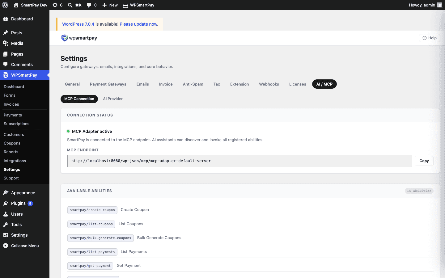This screenshot has width=445, height=278.
Task: Click the 15 abilities badge
Action: tap(419, 191)
